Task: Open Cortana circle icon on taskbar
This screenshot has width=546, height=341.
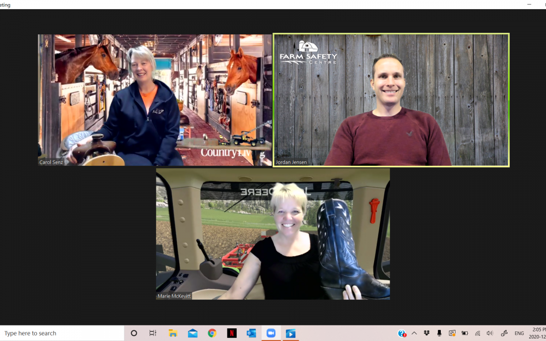Action: (x=134, y=333)
